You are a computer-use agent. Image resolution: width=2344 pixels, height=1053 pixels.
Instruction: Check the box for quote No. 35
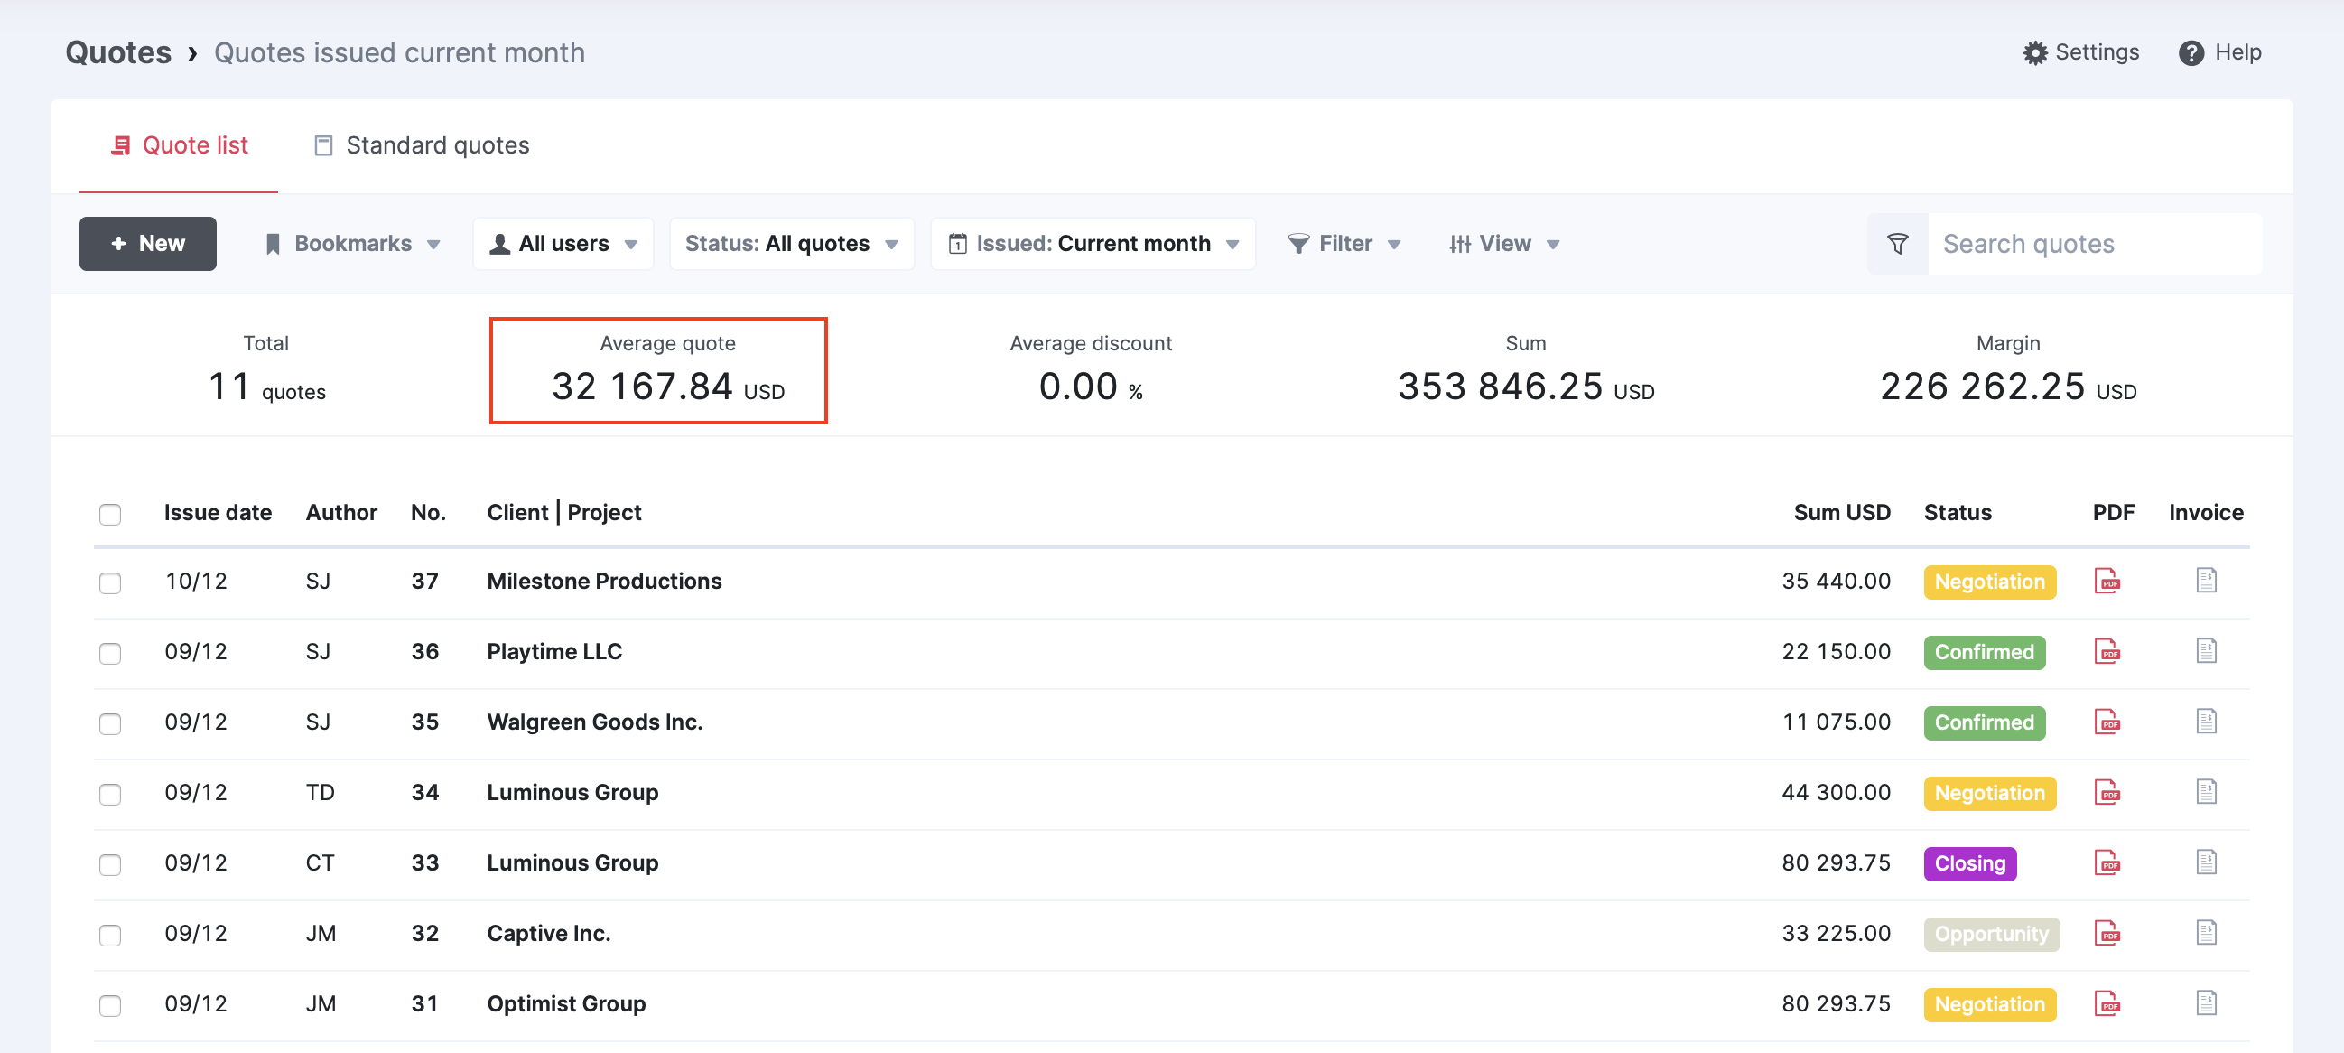coord(110,723)
